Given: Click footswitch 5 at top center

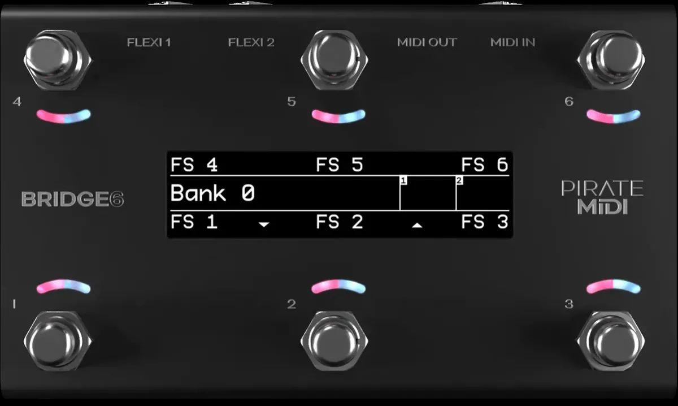Looking at the screenshot, I should click(x=334, y=58).
